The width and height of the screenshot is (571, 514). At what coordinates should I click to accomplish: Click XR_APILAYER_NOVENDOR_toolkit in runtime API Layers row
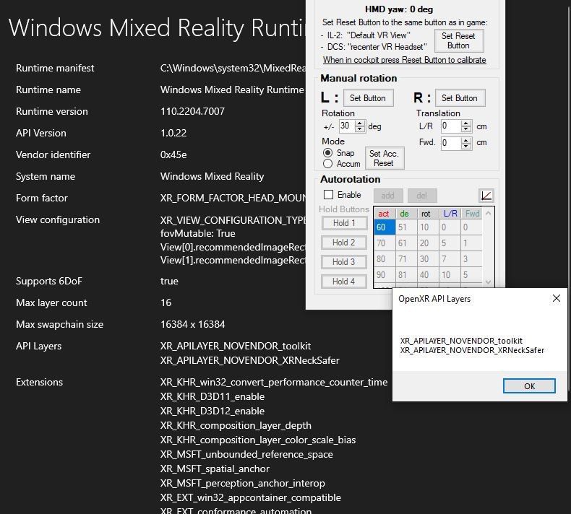click(236, 346)
